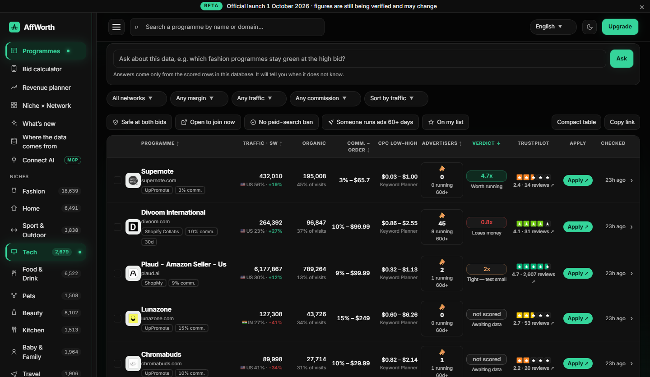Click the Plaud programme logo icon

click(x=133, y=273)
